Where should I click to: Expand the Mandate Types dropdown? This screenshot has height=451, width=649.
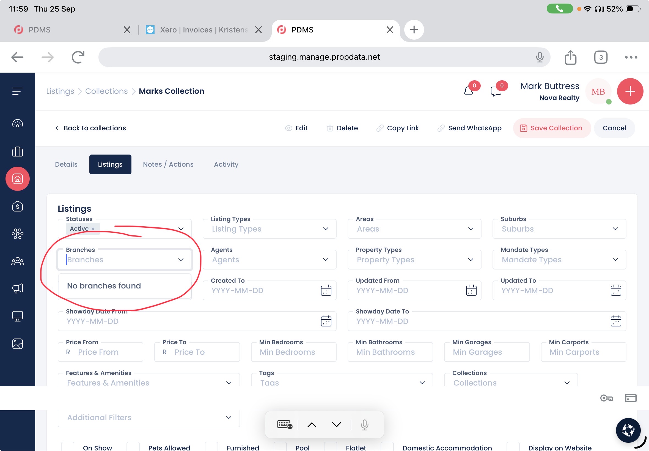[559, 260]
